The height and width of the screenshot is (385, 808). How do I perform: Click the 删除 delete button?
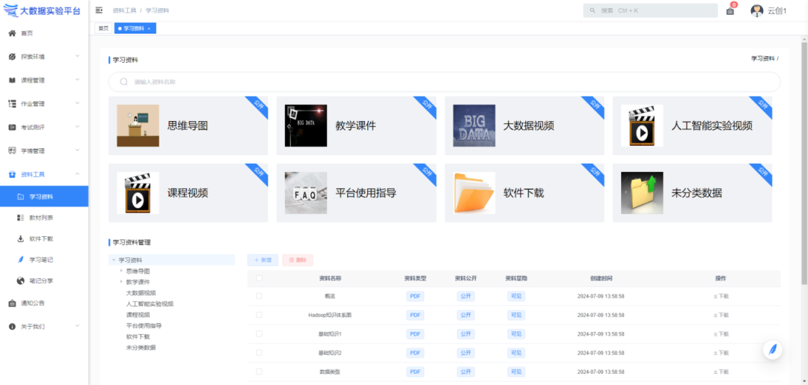tap(297, 260)
